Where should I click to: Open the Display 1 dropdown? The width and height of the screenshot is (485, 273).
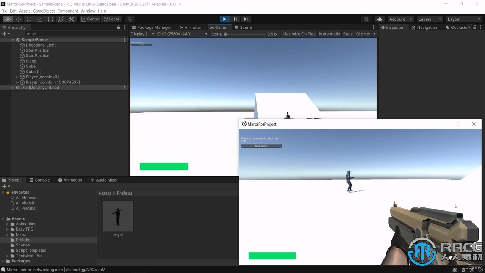(142, 34)
